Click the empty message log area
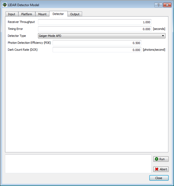 click(x=78, y=164)
